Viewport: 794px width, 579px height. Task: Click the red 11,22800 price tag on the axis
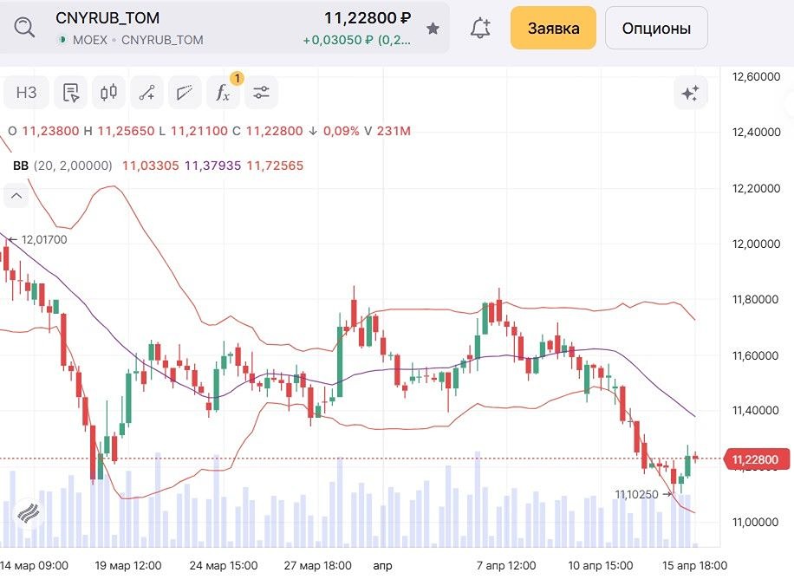pos(757,459)
